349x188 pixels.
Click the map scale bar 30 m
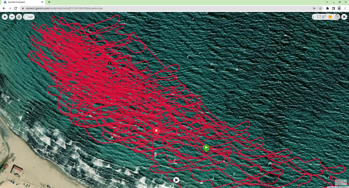(x=341, y=181)
